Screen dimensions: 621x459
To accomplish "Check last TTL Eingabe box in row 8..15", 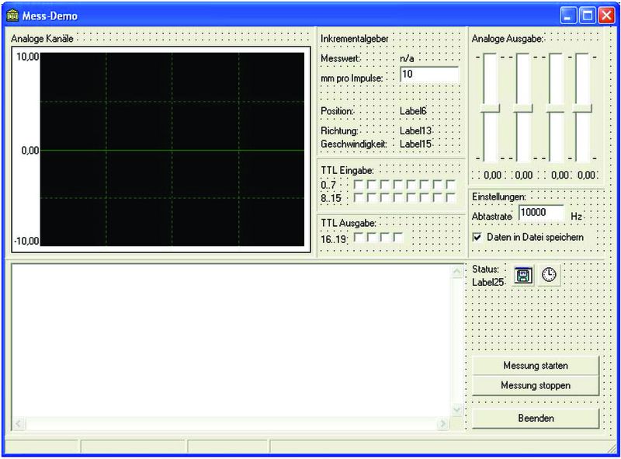I will coord(451,197).
